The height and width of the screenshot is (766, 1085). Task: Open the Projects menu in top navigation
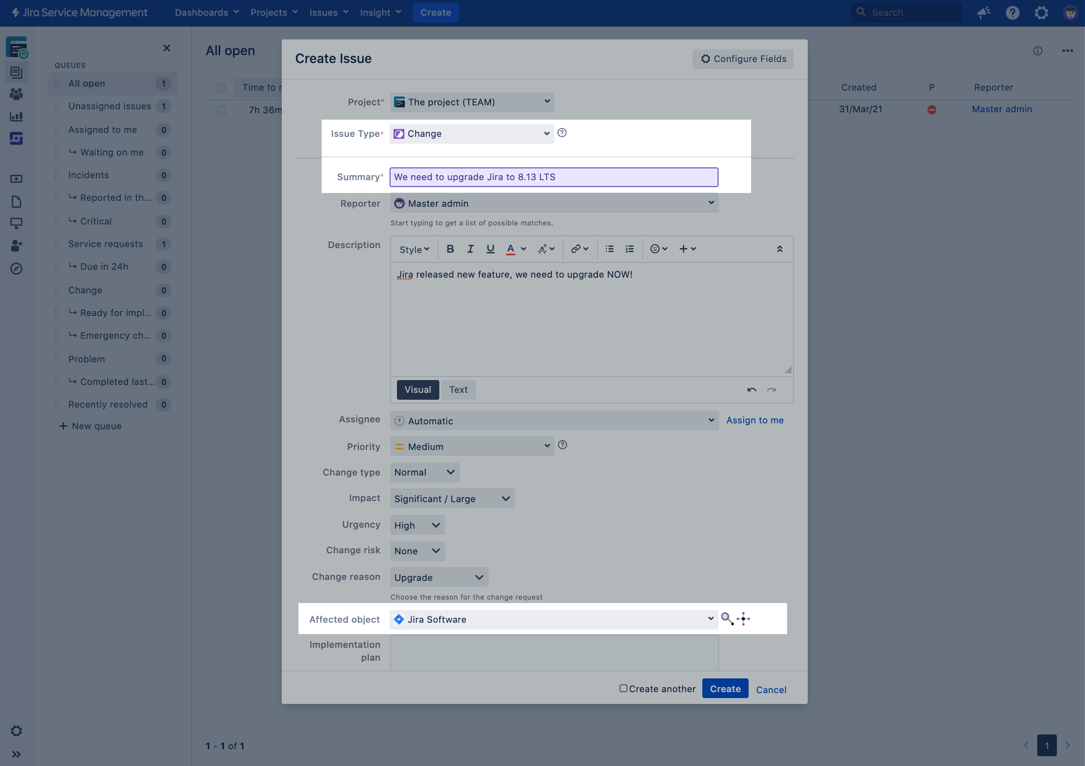[274, 12]
